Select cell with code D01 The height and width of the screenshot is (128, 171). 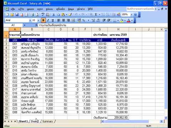tap(15, 44)
